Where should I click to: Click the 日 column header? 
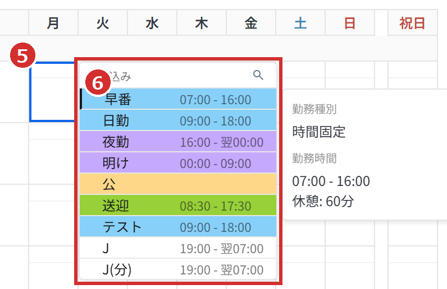[350, 23]
